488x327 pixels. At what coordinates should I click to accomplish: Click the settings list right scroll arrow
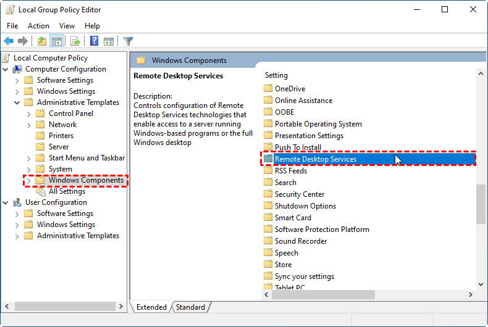click(x=471, y=294)
